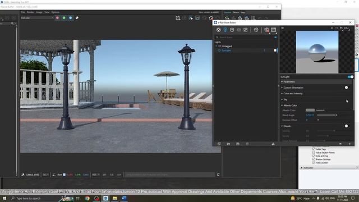
Task: Toggle Style and Fog checkbox
Action: [314, 156]
